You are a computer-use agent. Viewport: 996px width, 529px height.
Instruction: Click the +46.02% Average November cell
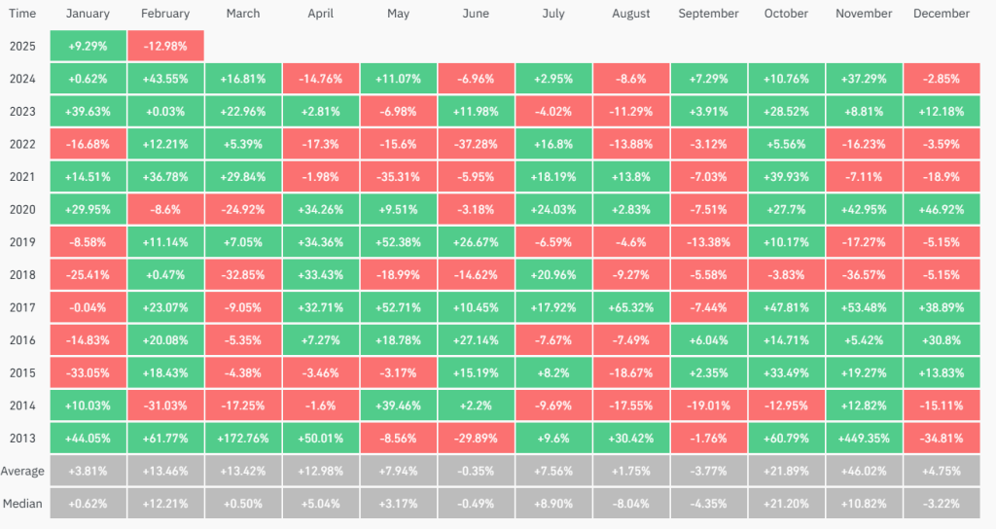click(x=864, y=472)
